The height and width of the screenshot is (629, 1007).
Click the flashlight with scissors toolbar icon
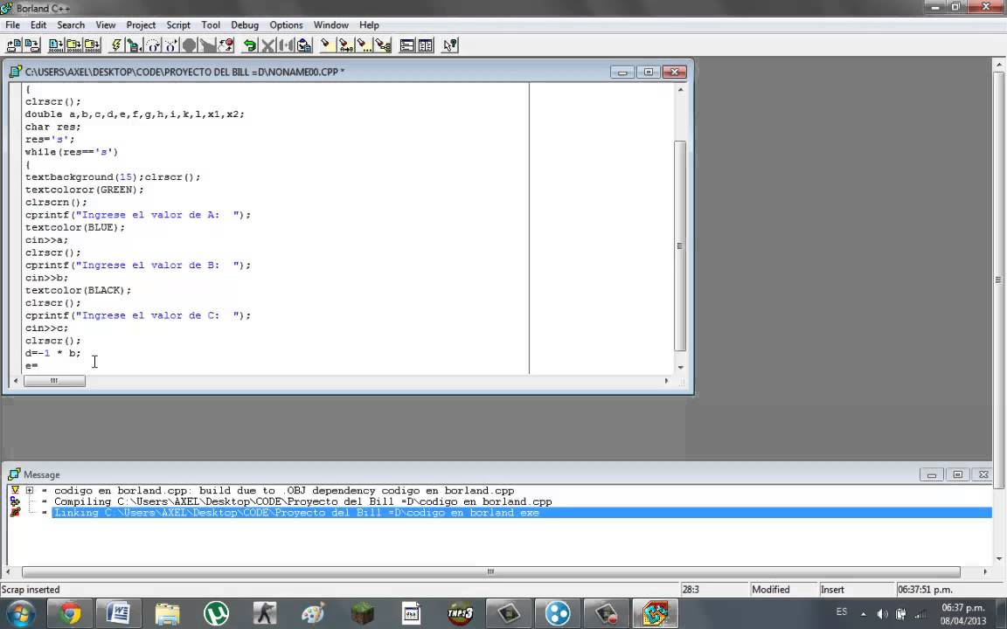pyautogui.click(x=382, y=45)
